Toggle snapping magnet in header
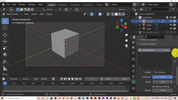 coord(66,9)
